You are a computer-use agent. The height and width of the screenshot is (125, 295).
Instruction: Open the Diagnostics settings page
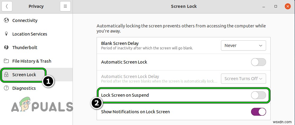coord(24,88)
